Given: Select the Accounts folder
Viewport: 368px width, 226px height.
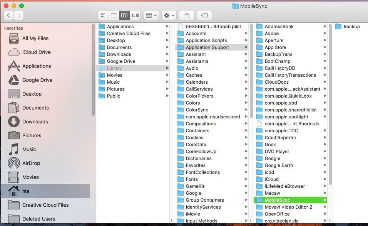Looking at the screenshot, I should click(x=212, y=34).
